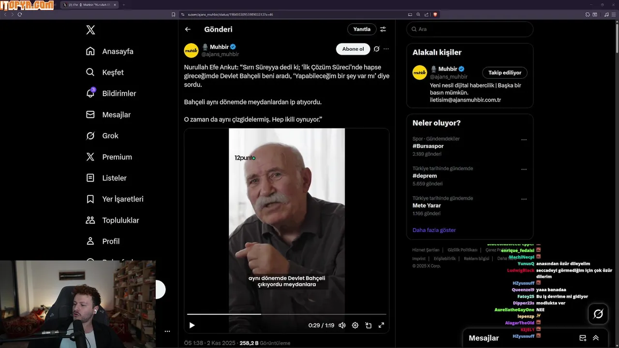Click the address bar URL
Screen dimensions: 619x348
point(231,14)
